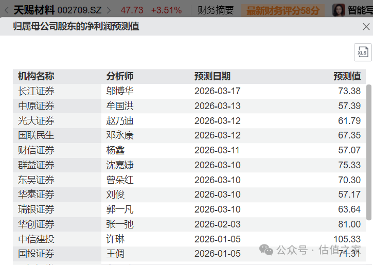Viewport: 373px width, 265px height.
Task: Click forecast value 67.35
Action: [x=349, y=135]
